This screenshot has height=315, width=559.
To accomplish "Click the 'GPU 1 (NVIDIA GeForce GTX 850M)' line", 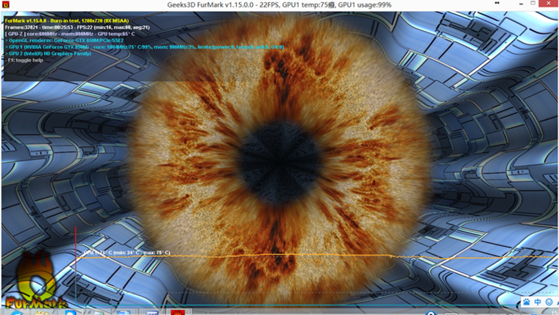I will [x=144, y=46].
